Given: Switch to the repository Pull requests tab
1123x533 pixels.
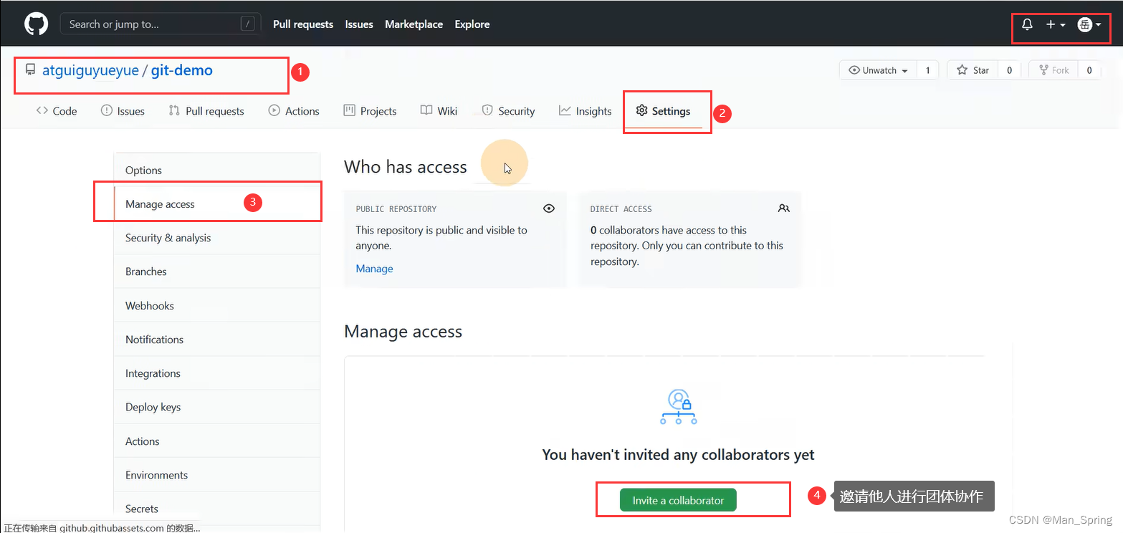Looking at the screenshot, I should tap(206, 111).
